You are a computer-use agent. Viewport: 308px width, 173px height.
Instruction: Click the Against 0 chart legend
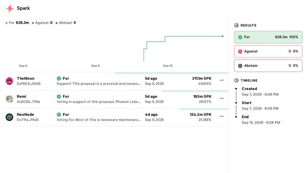click(42, 23)
